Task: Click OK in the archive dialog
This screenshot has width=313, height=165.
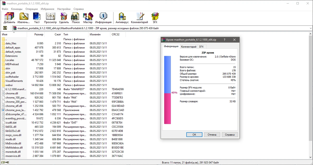Action: pos(194,135)
